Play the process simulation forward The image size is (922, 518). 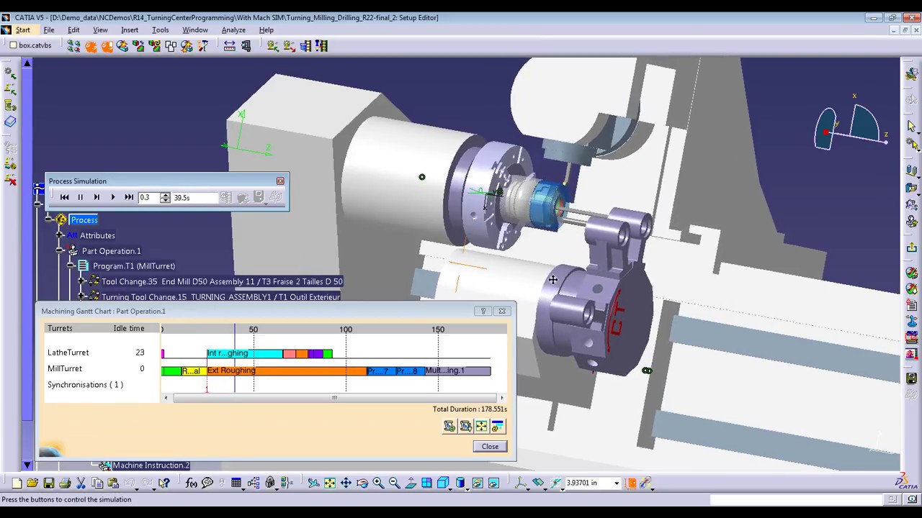click(112, 197)
